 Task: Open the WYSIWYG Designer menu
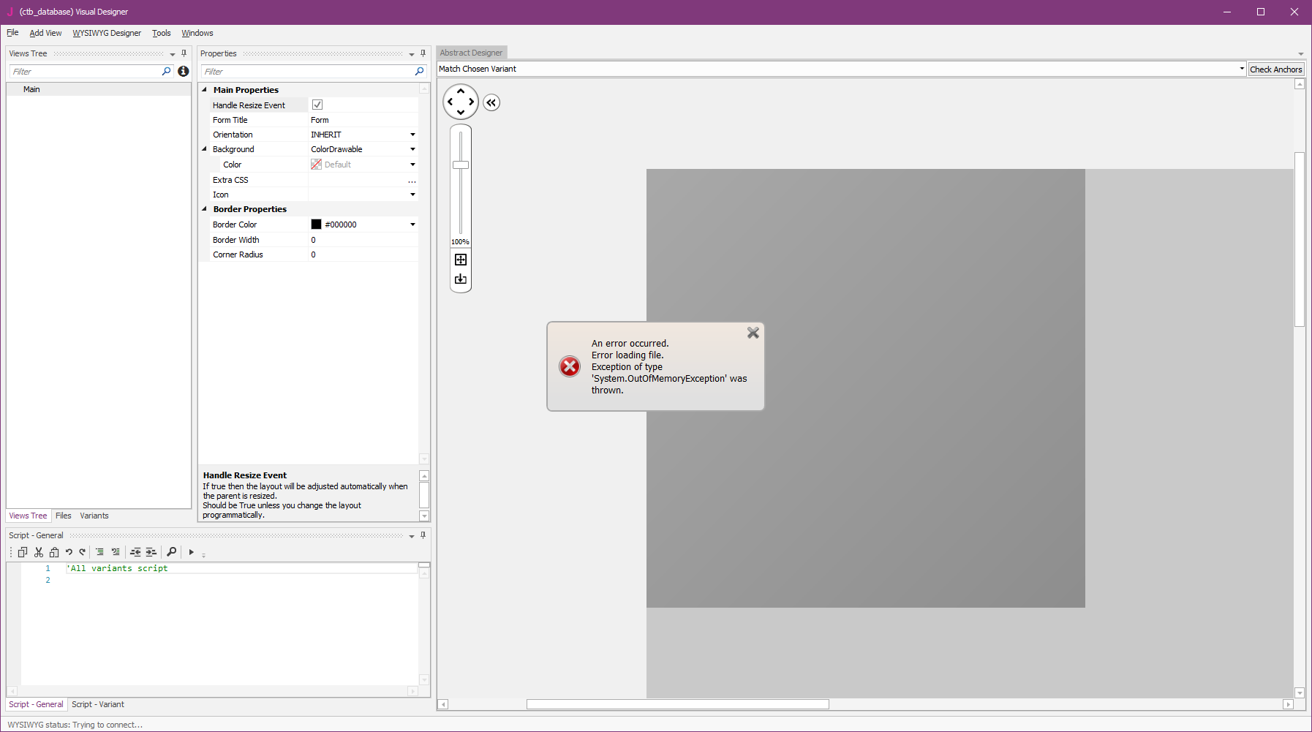107,33
